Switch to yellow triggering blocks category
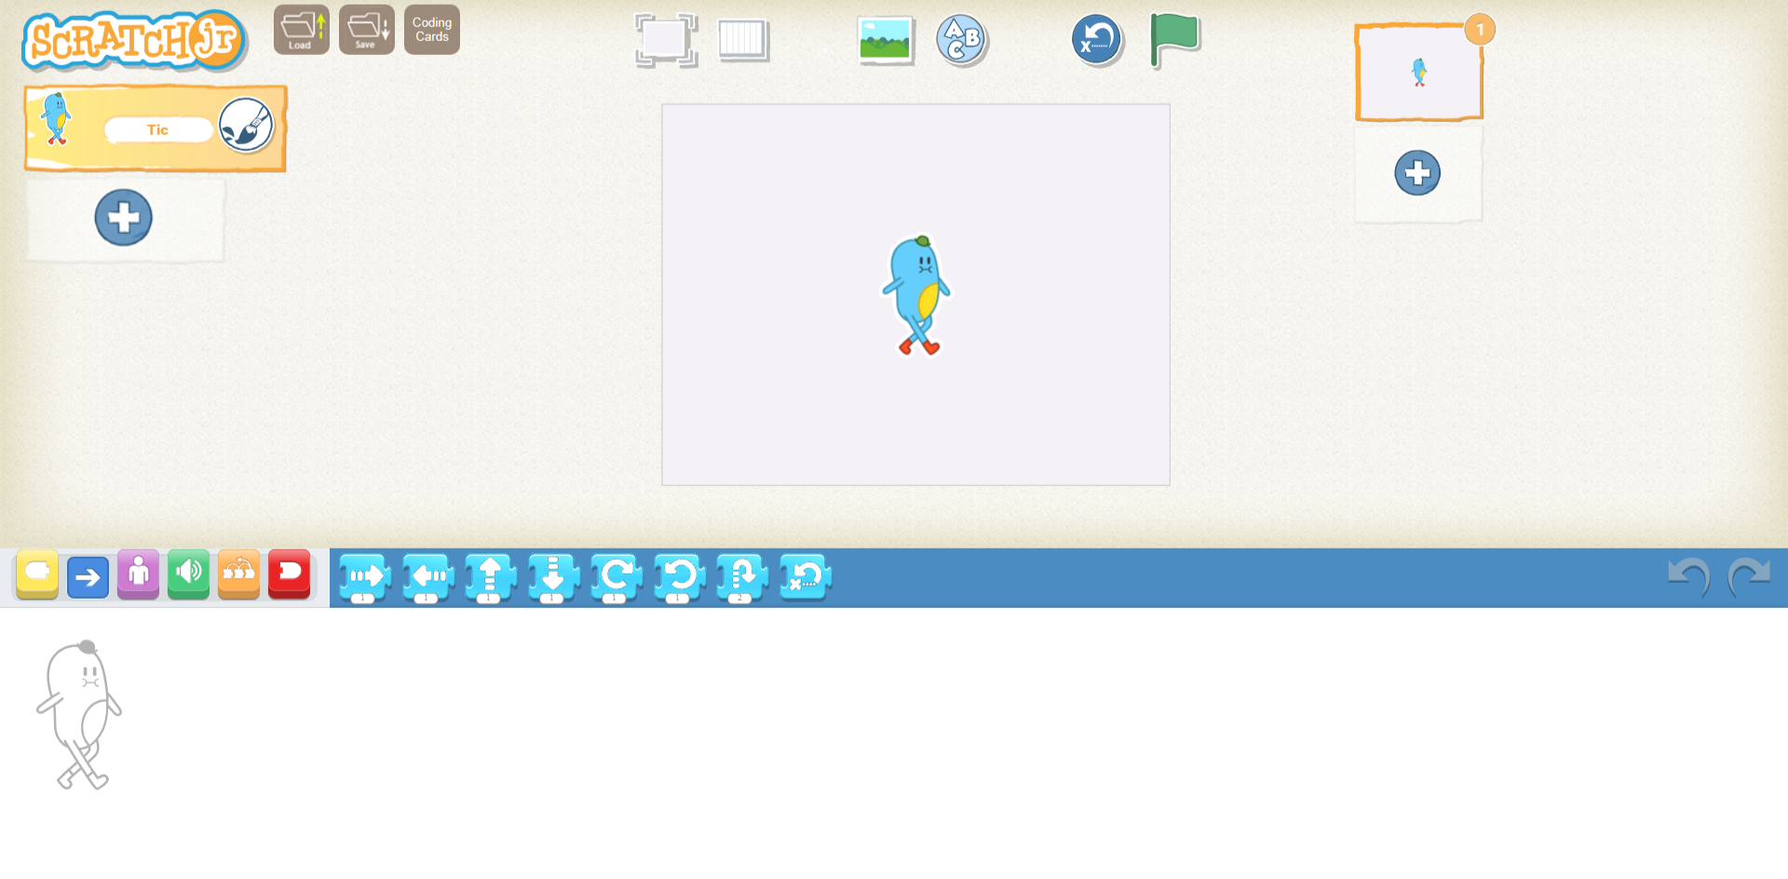The height and width of the screenshot is (879, 1788). pos(37,575)
